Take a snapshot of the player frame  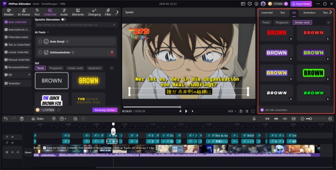[241, 111]
